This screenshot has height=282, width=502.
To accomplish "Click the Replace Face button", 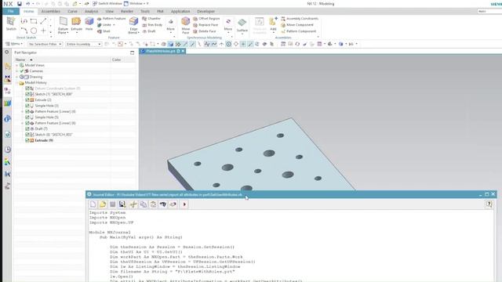I will [206, 25].
